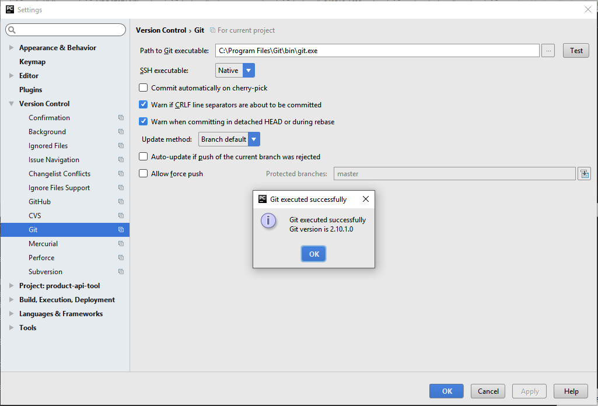
Task: Open the GitHub settings page
Action: [x=40, y=202]
